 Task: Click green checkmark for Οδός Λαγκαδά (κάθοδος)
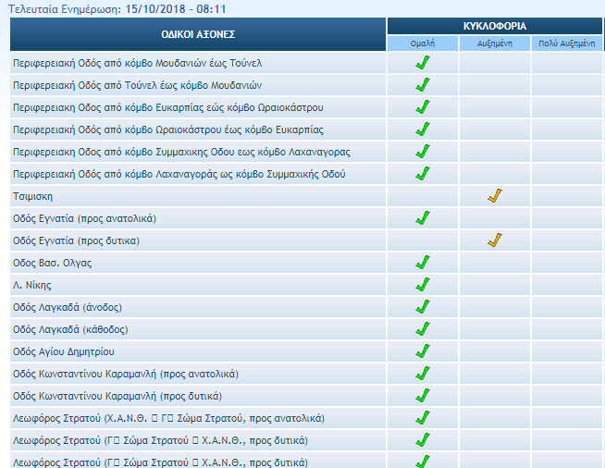click(423, 329)
